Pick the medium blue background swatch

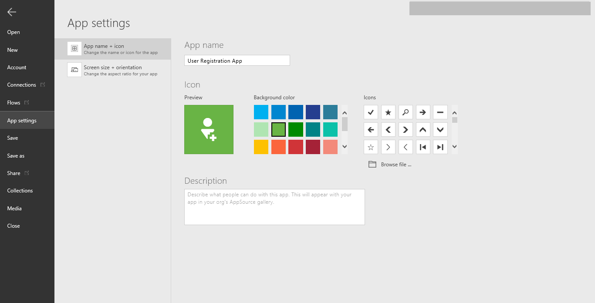pos(278,112)
